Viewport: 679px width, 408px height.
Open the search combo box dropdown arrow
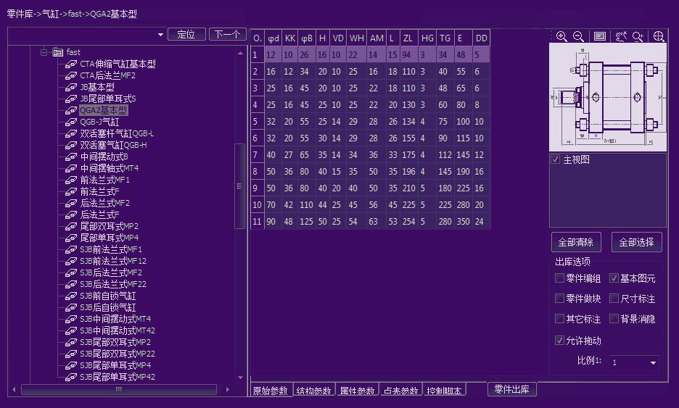[x=160, y=35]
